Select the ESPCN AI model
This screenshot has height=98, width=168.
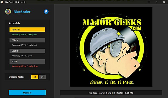(27, 40)
